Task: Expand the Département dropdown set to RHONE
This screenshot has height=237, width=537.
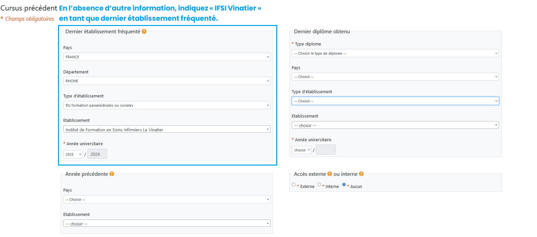Action: [x=166, y=81]
